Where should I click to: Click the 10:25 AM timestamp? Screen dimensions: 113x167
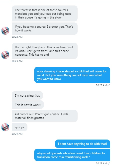[x=101, y=163]
